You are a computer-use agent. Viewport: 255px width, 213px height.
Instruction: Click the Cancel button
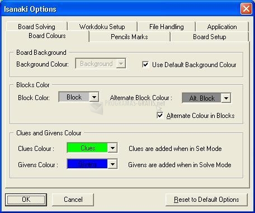pos(73,200)
